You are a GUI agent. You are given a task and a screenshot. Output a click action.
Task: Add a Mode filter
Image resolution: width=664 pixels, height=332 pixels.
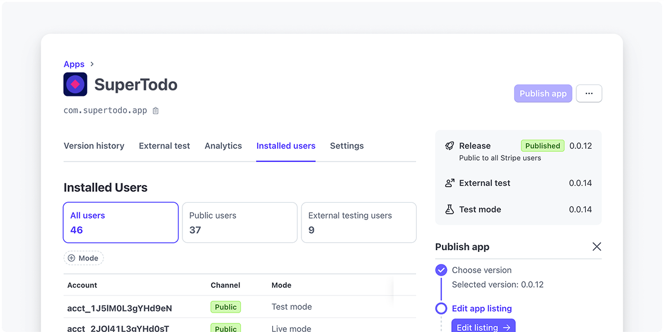coord(84,258)
